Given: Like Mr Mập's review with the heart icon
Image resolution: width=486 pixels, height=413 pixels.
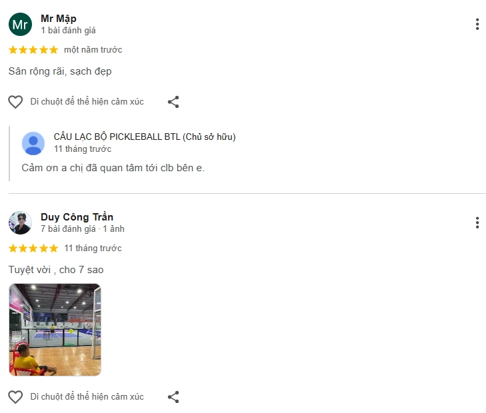Looking at the screenshot, I should tap(15, 101).
